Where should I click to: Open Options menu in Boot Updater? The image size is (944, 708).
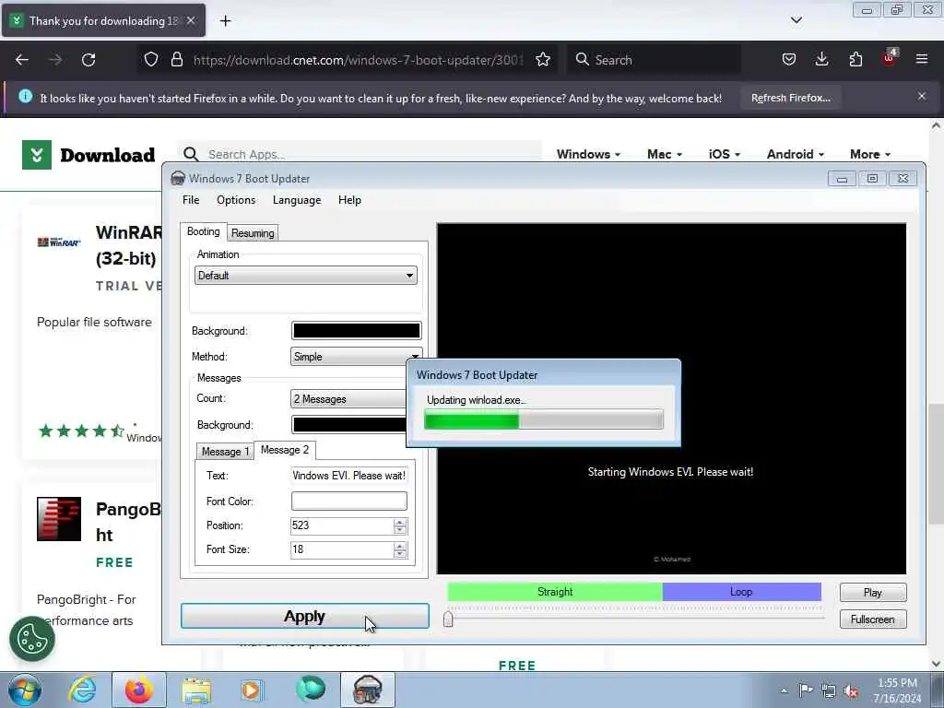pos(236,200)
